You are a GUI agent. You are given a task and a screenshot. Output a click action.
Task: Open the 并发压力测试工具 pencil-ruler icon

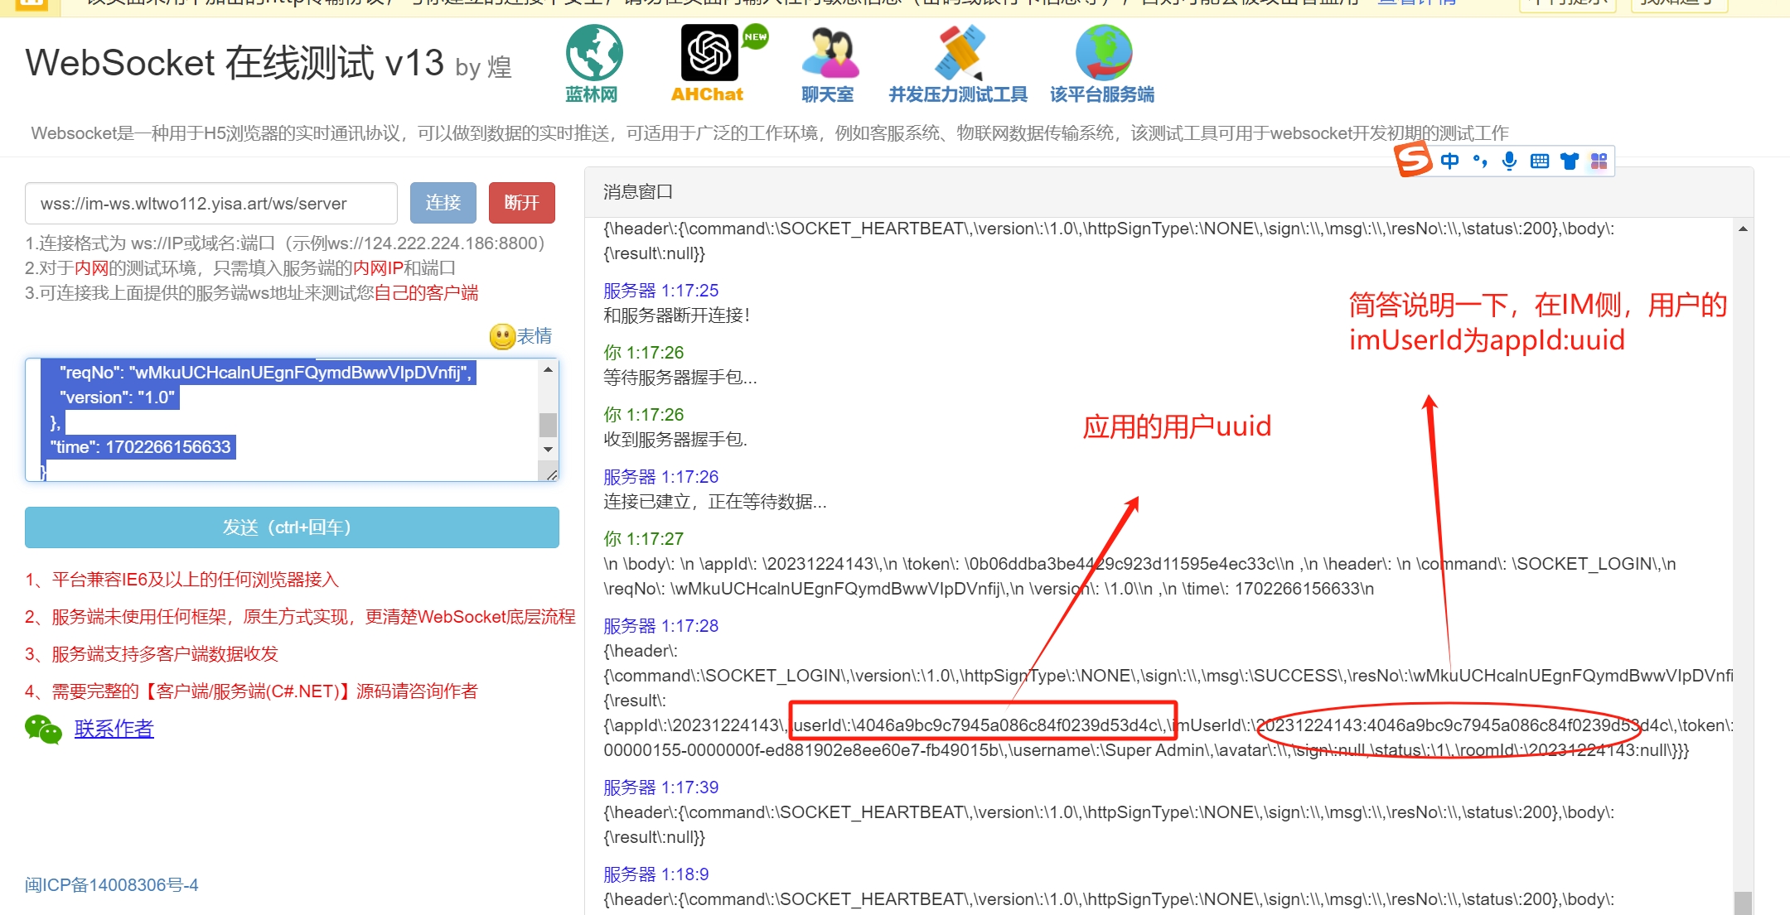(x=959, y=53)
